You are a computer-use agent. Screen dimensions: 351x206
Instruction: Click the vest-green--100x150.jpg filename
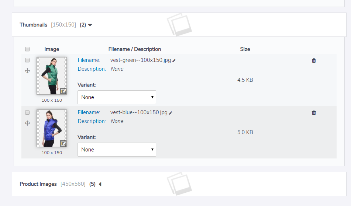click(x=140, y=60)
